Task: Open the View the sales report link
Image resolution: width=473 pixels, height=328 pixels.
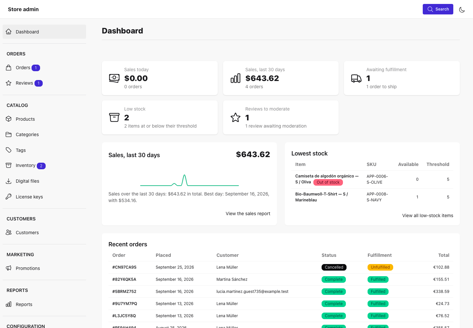Action: [x=248, y=214]
